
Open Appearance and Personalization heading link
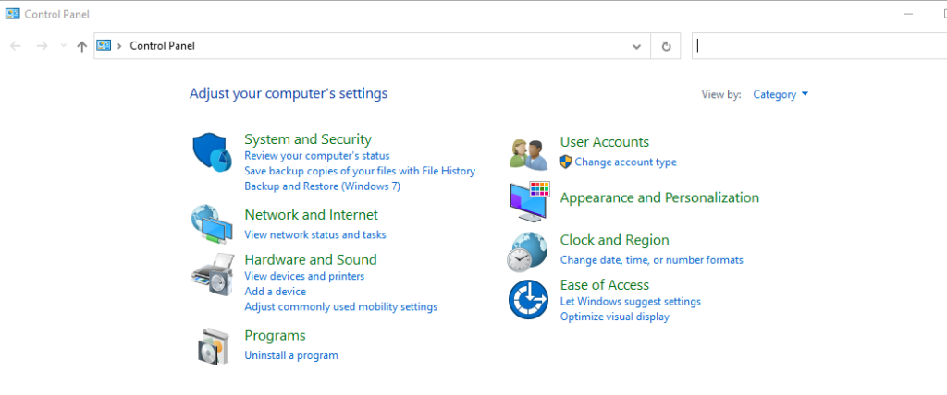click(x=659, y=197)
